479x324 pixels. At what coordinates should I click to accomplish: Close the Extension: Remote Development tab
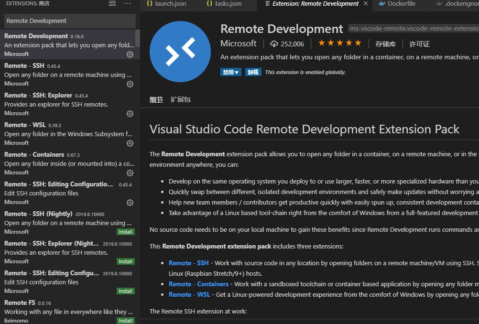tap(366, 4)
